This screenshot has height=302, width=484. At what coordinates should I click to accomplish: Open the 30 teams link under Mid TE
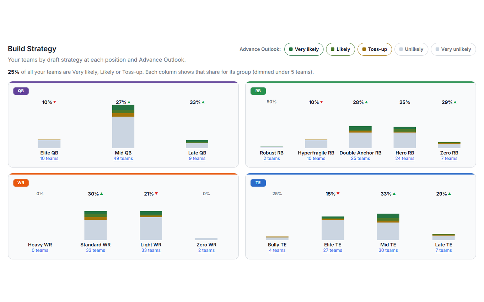pyautogui.click(x=388, y=251)
